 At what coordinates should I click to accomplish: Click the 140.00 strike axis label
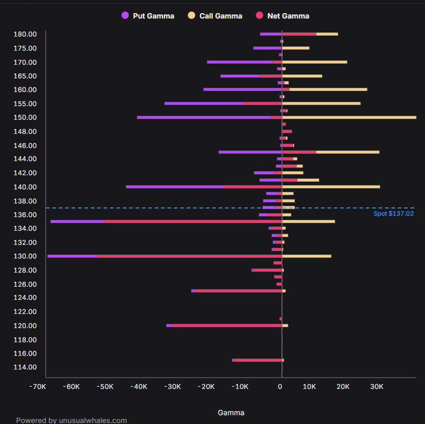click(25, 187)
